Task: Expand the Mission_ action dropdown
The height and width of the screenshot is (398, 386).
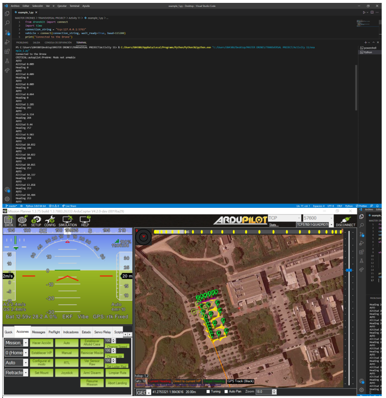Action: pos(25,343)
